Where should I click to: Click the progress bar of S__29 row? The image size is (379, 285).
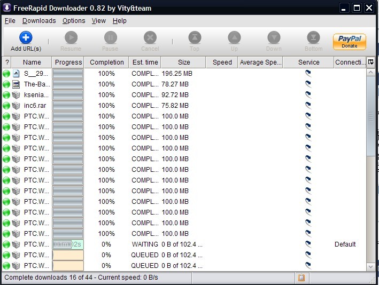pyautogui.click(x=68, y=74)
